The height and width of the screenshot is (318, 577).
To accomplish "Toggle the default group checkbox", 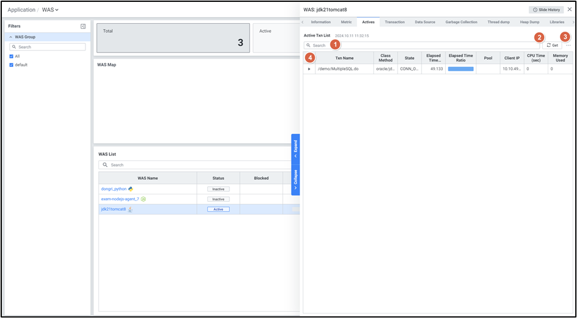I will (x=11, y=65).
